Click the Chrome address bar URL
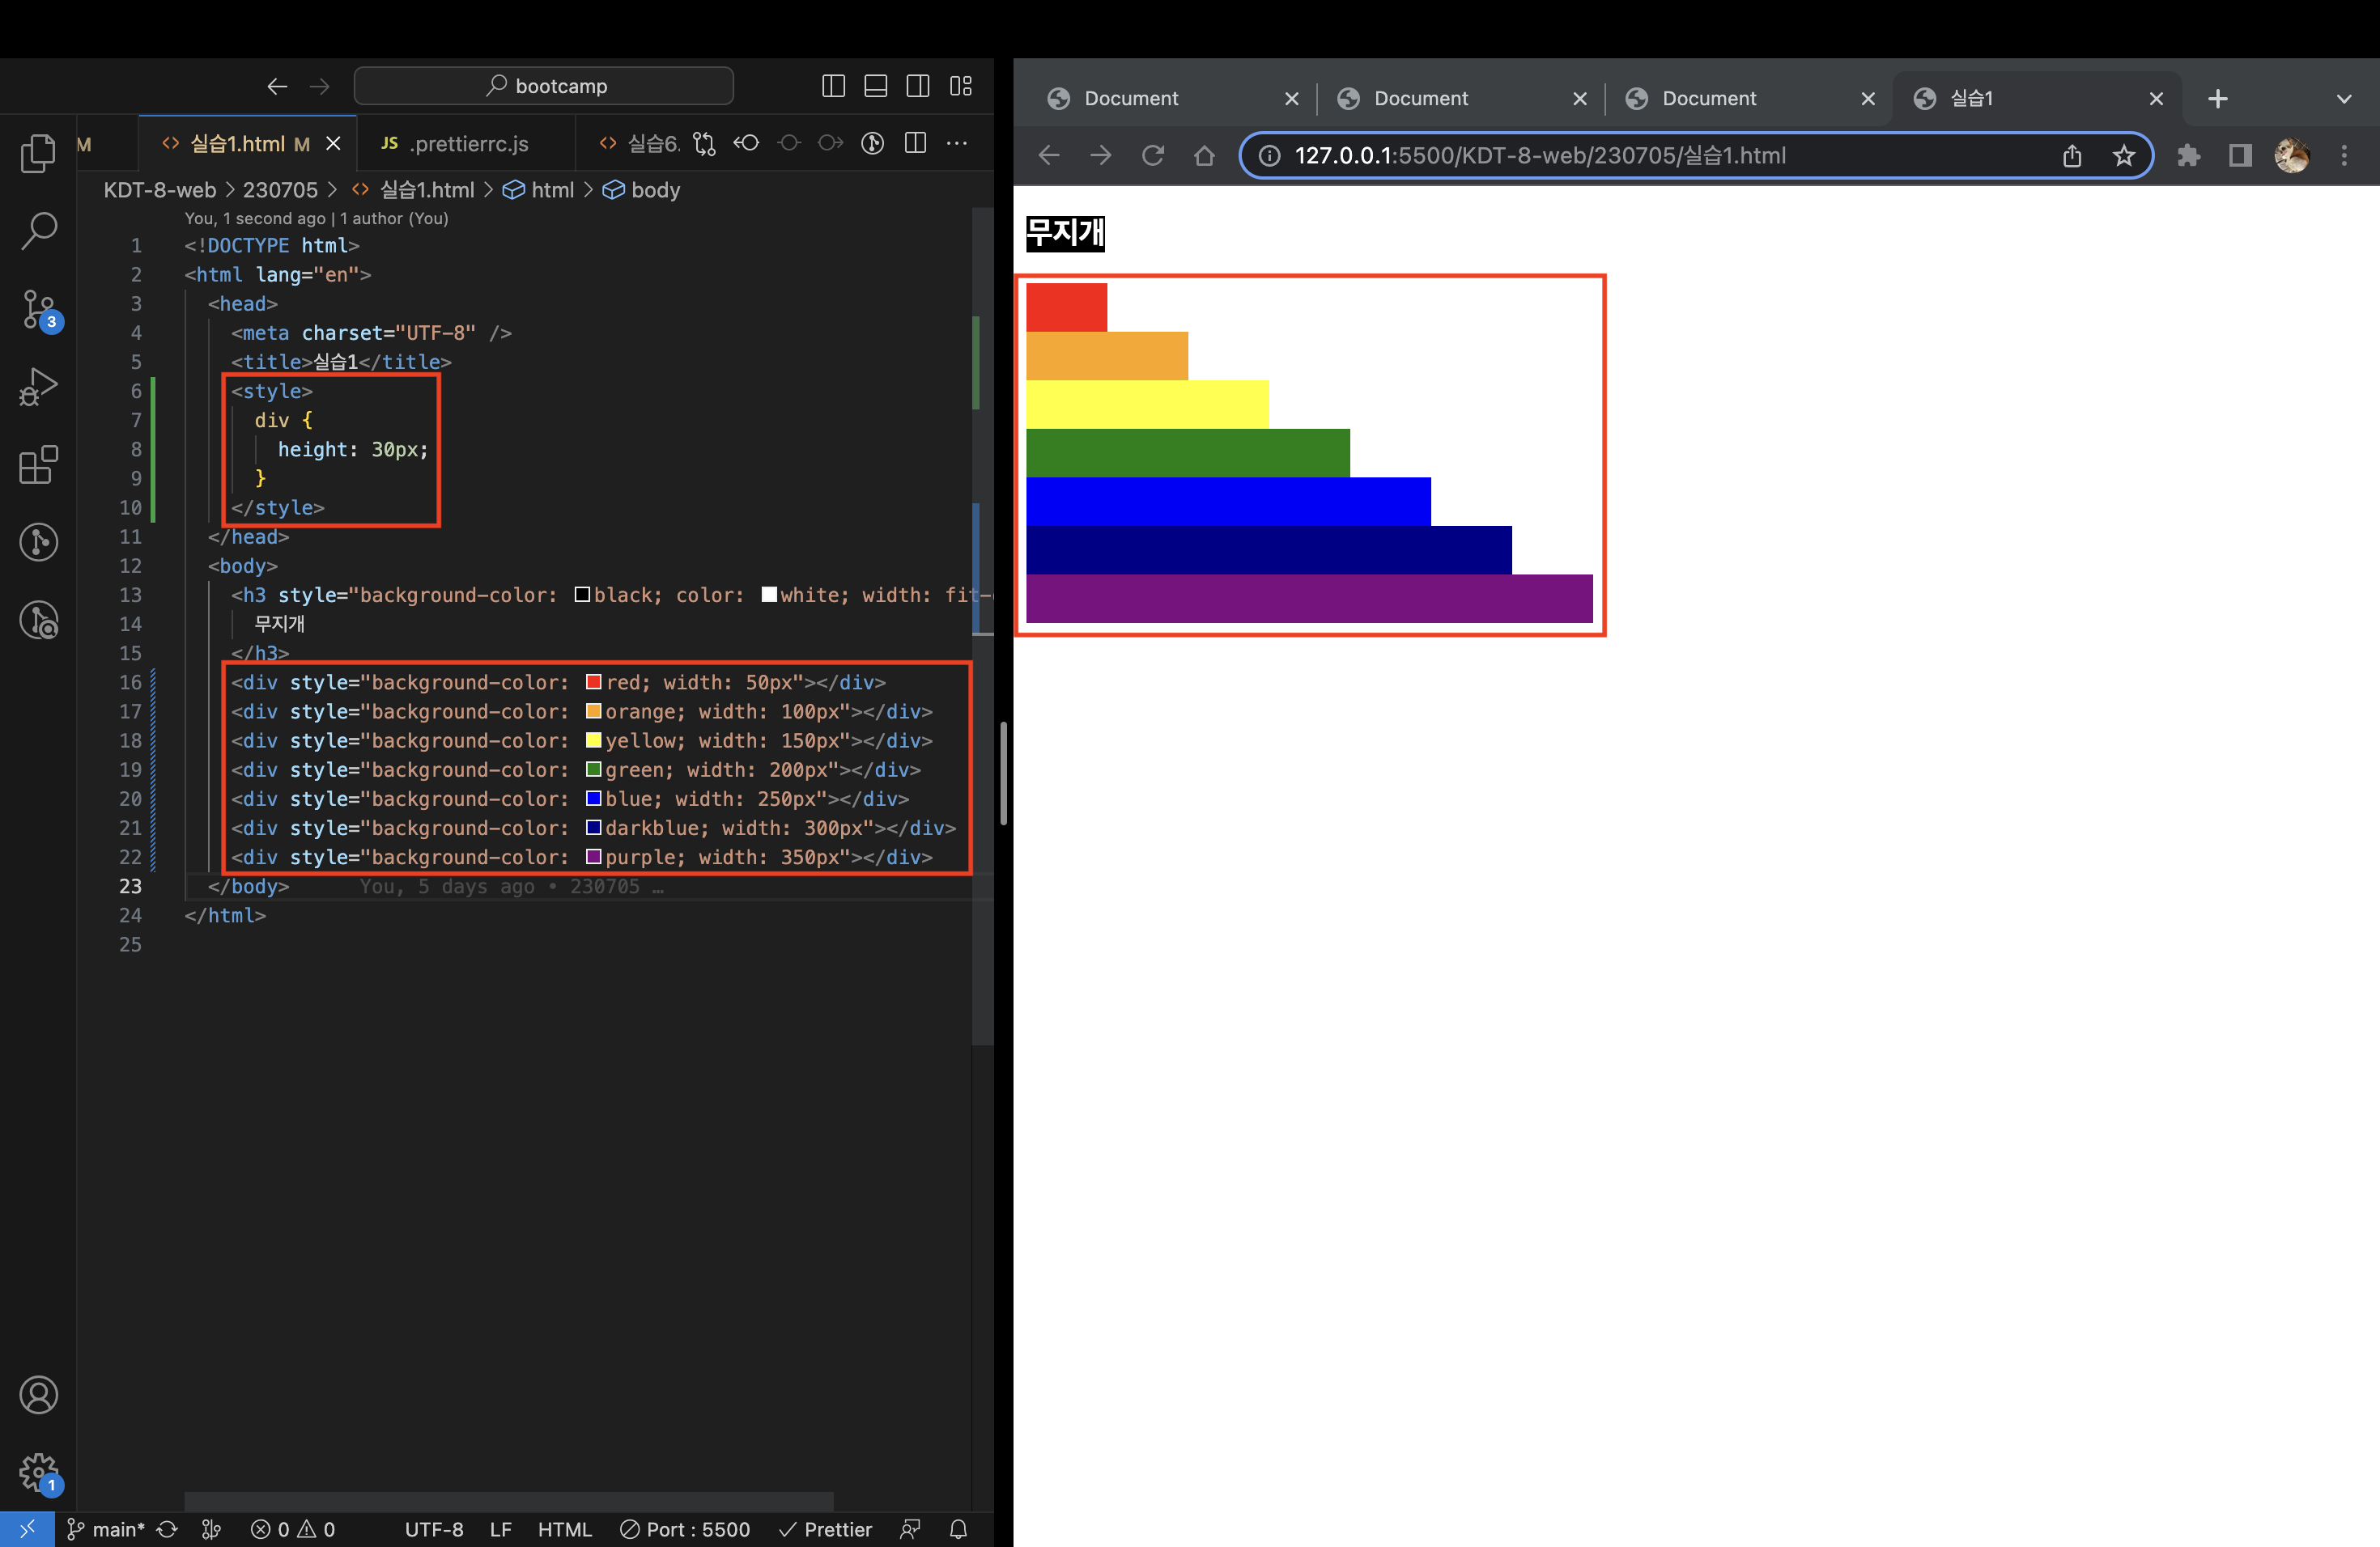2380x1547 pixels. (1540, 155)
